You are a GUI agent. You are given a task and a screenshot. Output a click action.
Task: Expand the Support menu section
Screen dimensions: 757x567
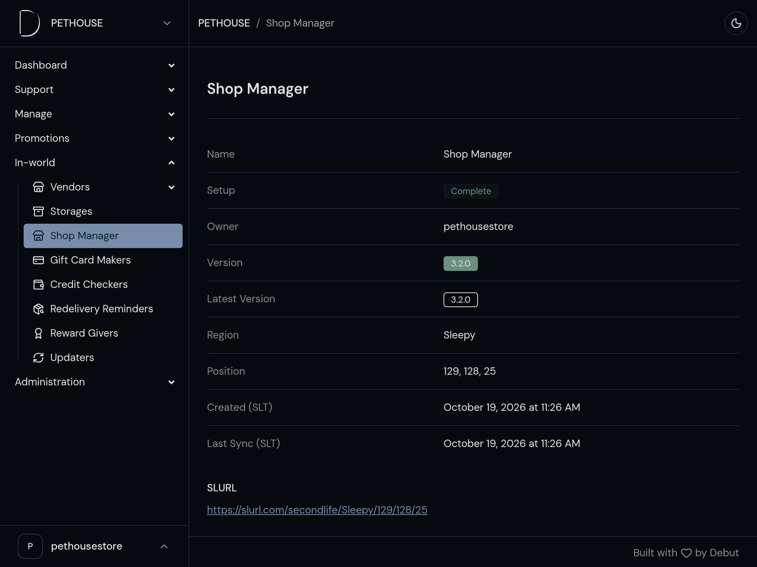95,90
